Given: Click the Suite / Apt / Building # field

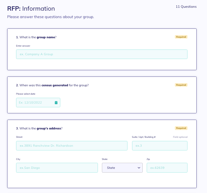Looking at the screenshot, I should [x=160, y=146].
